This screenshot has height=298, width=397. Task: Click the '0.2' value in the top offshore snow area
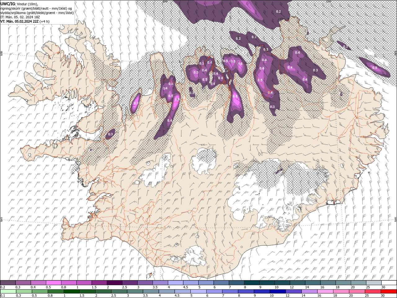279,11
